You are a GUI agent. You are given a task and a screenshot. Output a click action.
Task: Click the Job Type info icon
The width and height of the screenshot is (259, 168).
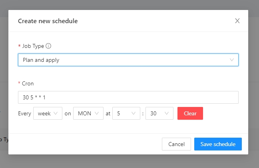(48, 46)
